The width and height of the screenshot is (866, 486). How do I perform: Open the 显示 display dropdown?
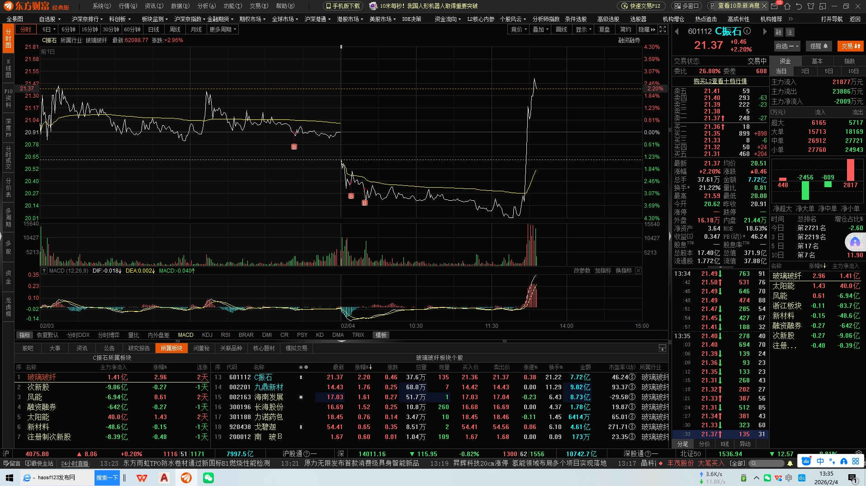(583, 29)
